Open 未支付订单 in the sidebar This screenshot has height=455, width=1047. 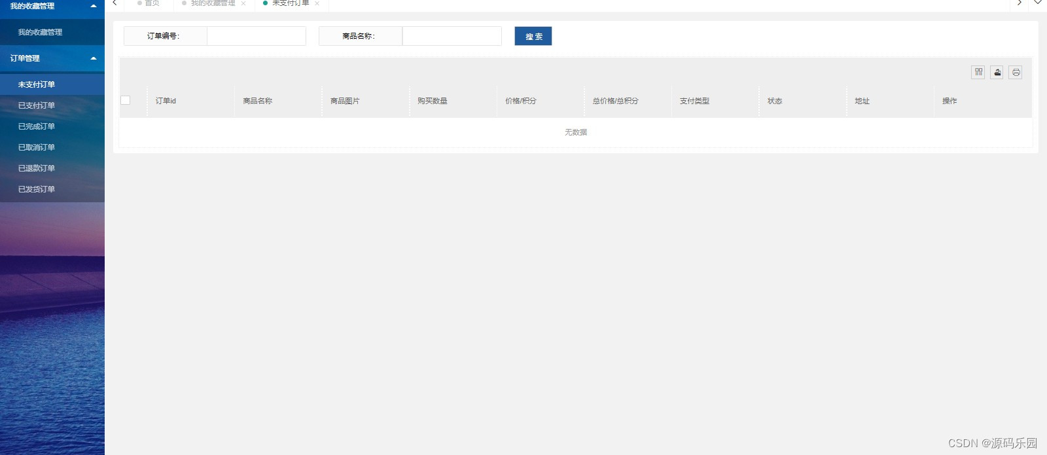click(x=52, y=84)
